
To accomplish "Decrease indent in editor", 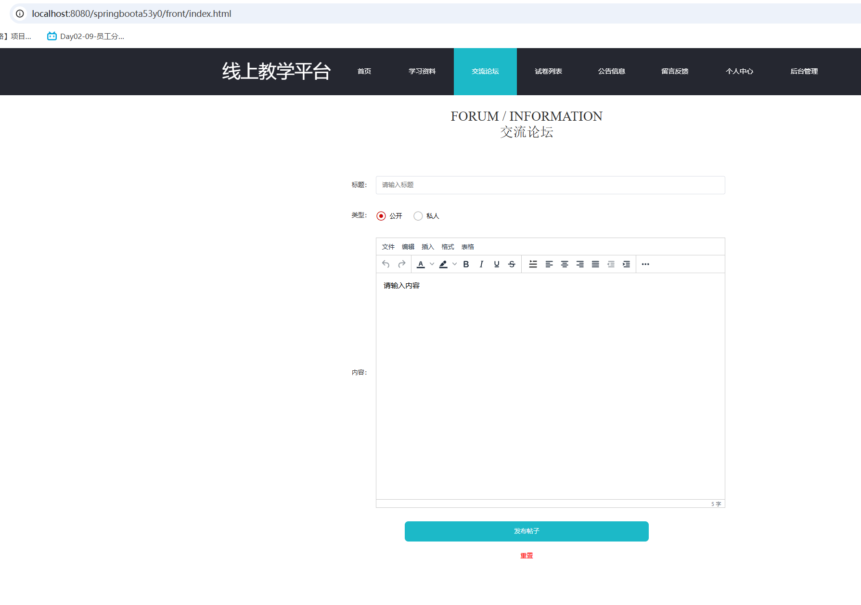I will (x=611, y=264).
